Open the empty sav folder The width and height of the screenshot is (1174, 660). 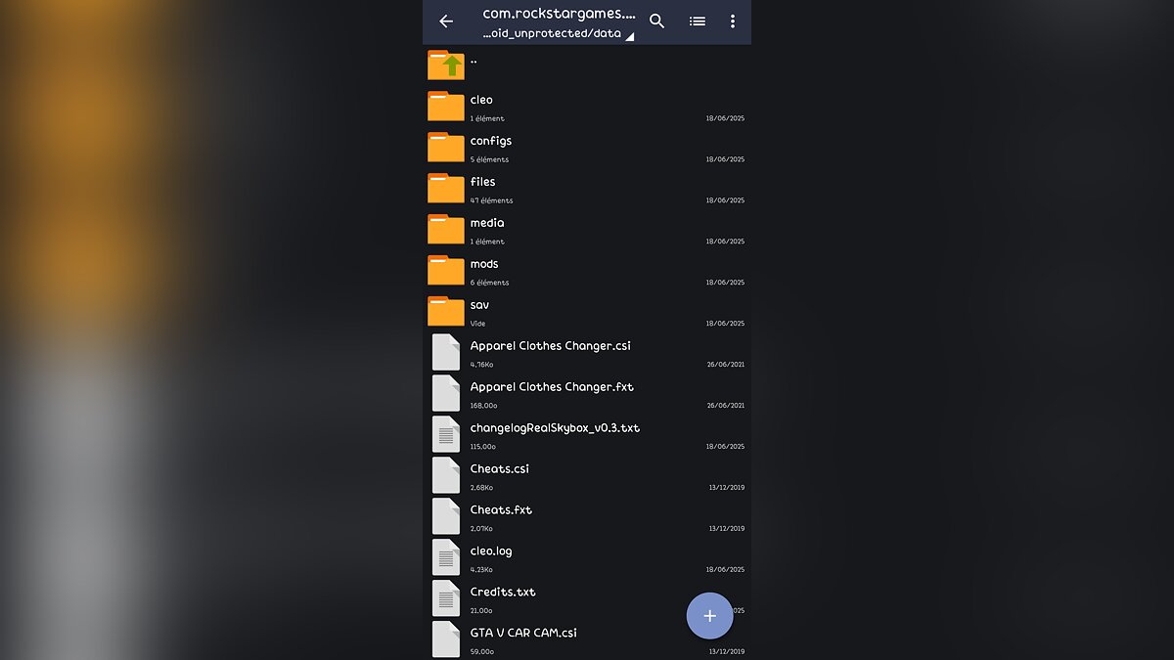479,305
